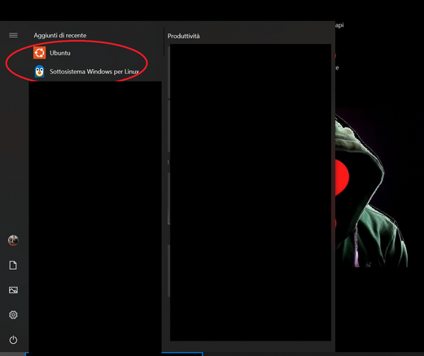Select the desktop icon labeled ending in api
The image size is (424, 356).
point(339,25)
